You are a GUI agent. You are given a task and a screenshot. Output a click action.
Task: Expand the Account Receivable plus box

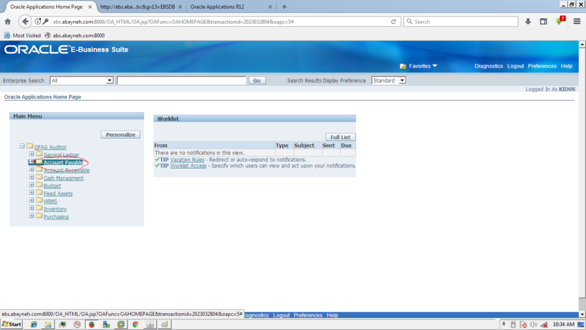coord(32,169)
